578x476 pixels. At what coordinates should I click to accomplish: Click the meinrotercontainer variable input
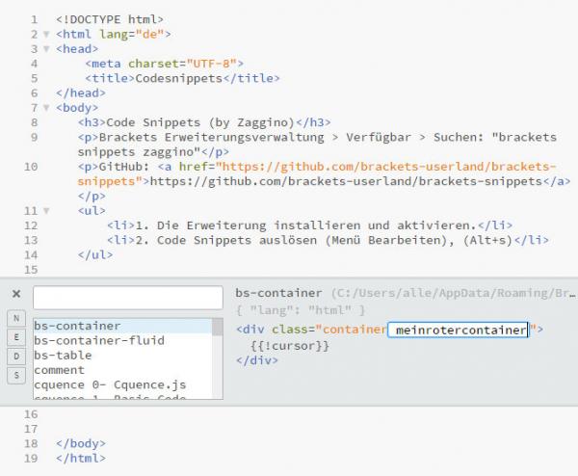click(x=460, y=331)
